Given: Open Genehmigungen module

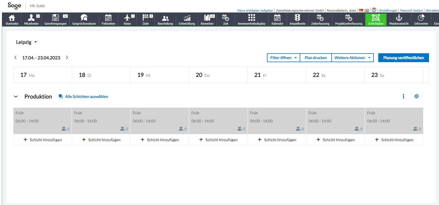Looking at the screenshot, I should point(55,19).
